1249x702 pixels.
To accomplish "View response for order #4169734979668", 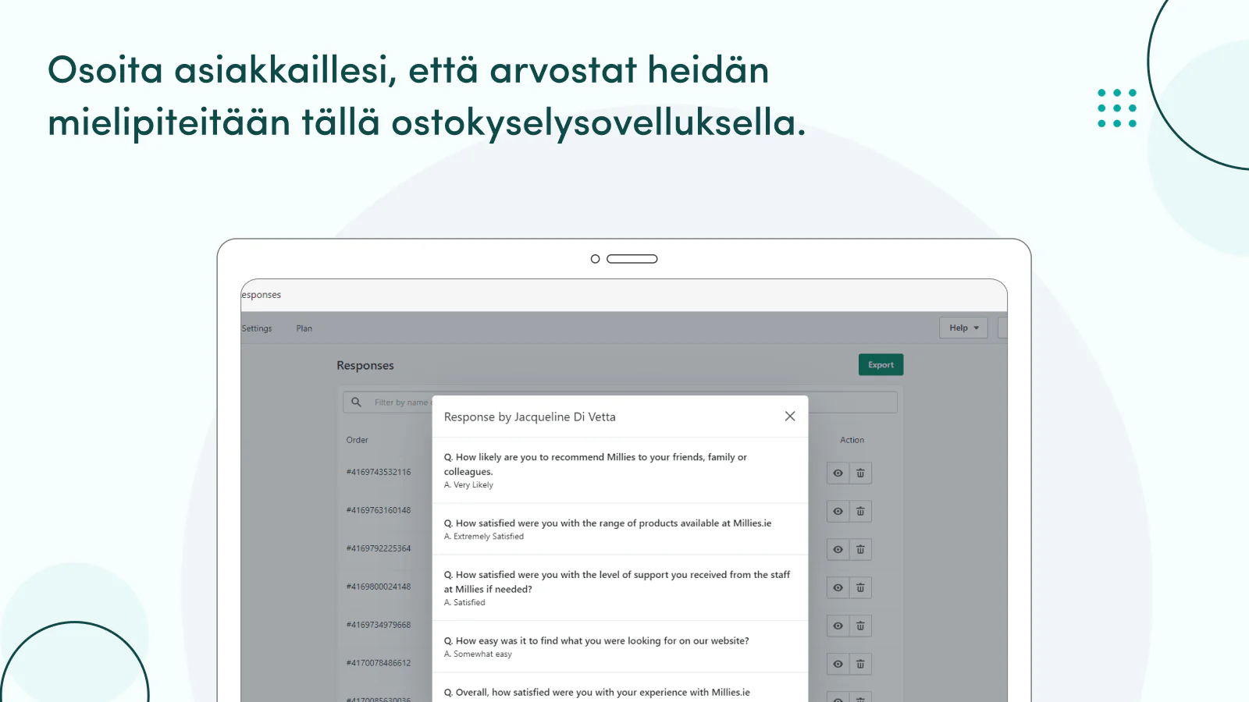I will [838, 626].
